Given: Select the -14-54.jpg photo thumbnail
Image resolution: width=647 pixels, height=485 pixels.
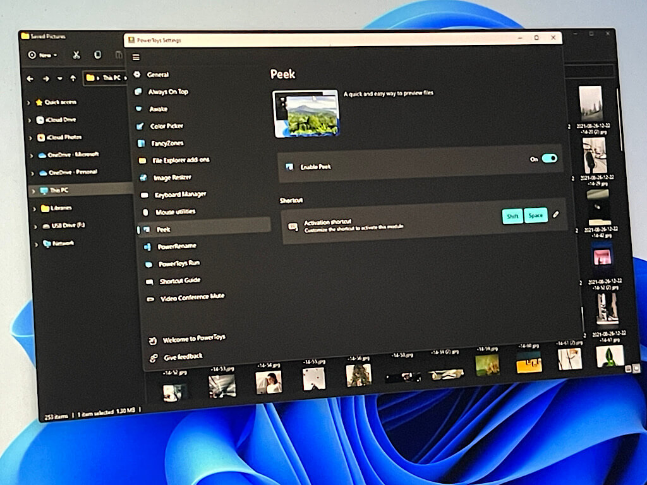Looking at the screenshot, I should [269, 382].
